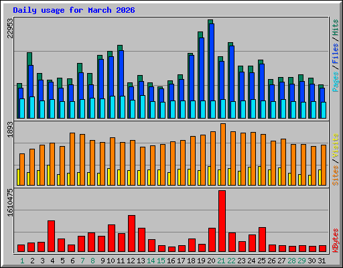Click day label 28 on the axis
Screen dimensions: 343x268
(291, 261)
